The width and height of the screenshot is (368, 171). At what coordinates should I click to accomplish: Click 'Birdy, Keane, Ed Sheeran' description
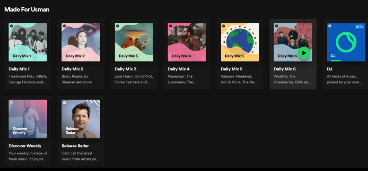(77, 79)
